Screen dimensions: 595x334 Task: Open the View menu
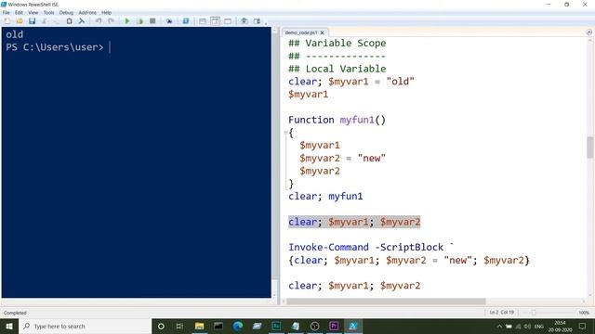tap(33, 12)
